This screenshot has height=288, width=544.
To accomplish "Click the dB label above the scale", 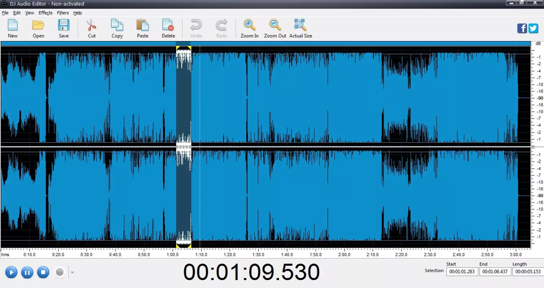I will point(538,43).
